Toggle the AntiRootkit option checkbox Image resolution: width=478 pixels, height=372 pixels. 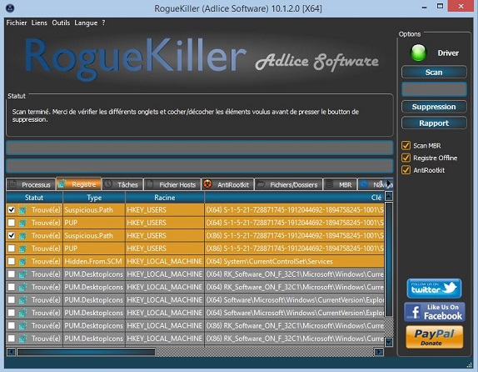406,170
